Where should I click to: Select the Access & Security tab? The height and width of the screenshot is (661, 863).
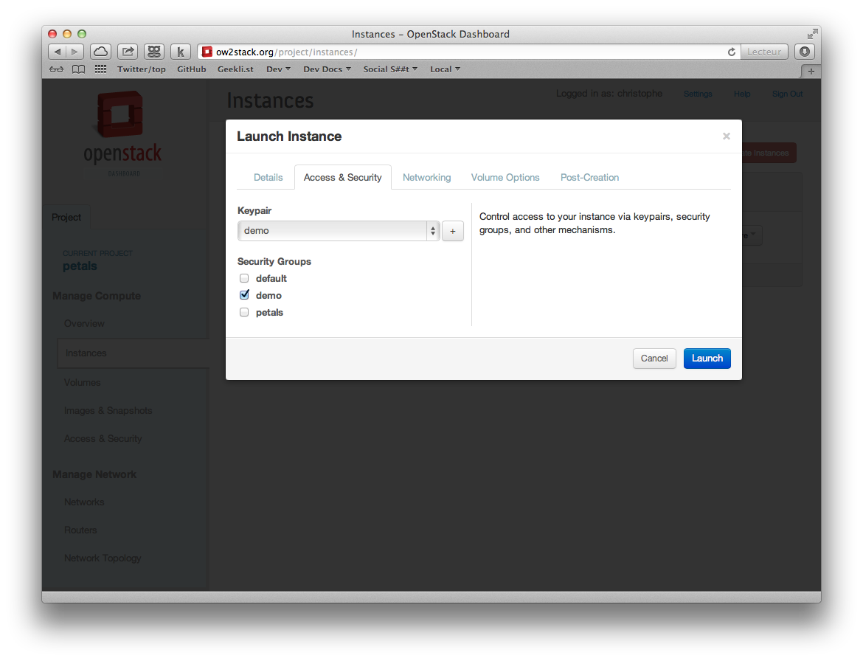point(343,177)
